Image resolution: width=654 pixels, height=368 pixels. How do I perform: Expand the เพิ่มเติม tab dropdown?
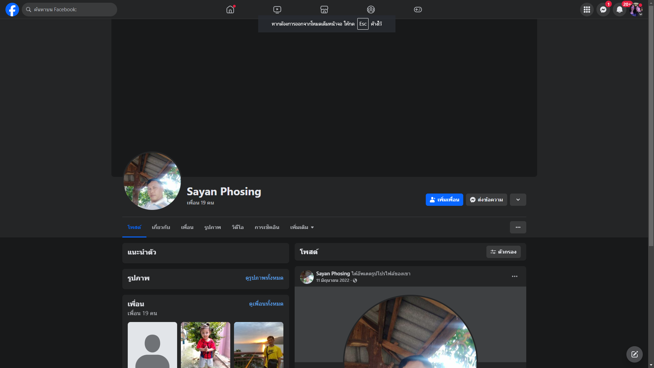(302, 227)
